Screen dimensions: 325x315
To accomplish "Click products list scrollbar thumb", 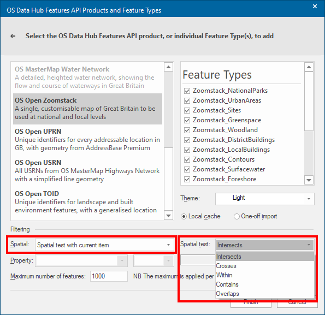I will pyautogui.click(x=169, y=179).
